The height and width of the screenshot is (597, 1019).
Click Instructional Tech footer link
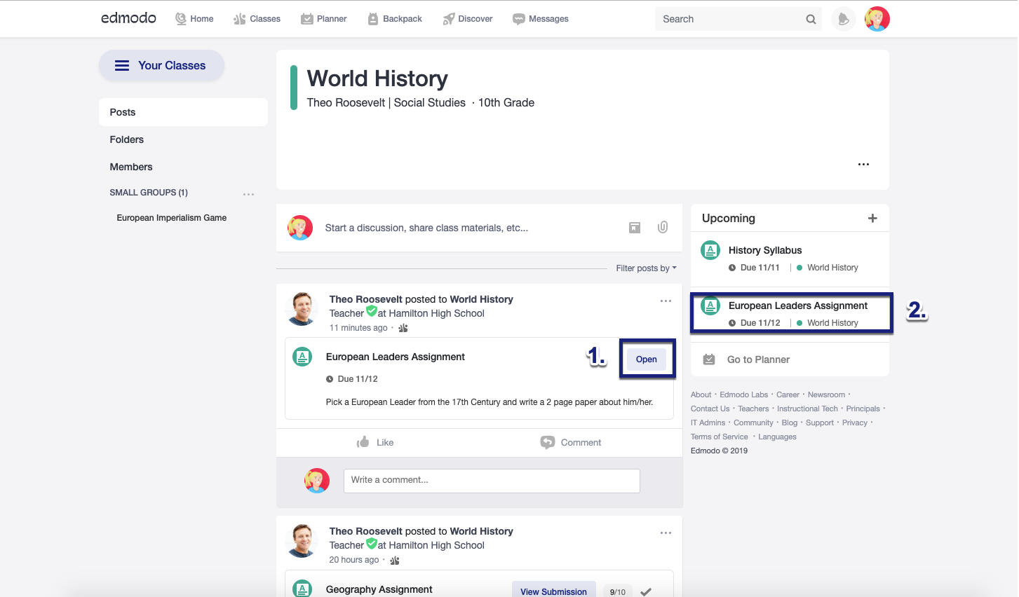pyautogui.click(x=807, y=409)
